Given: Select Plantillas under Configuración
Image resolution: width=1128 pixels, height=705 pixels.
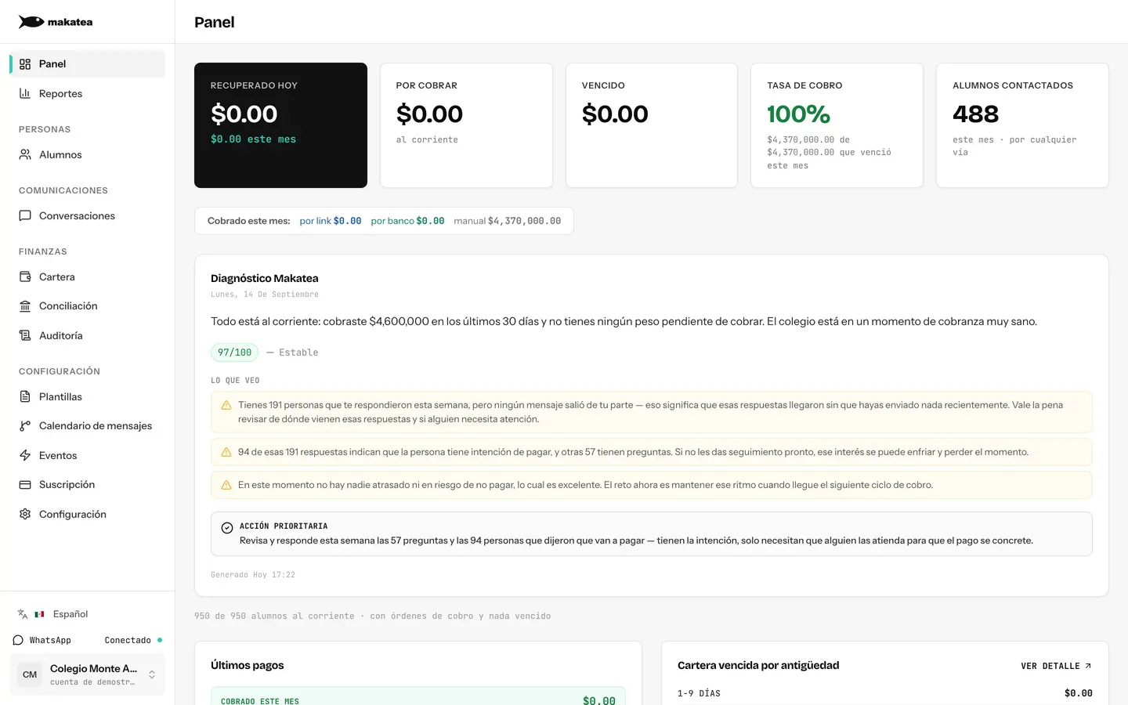Looking at the screenshot, I should pos(88,396).
